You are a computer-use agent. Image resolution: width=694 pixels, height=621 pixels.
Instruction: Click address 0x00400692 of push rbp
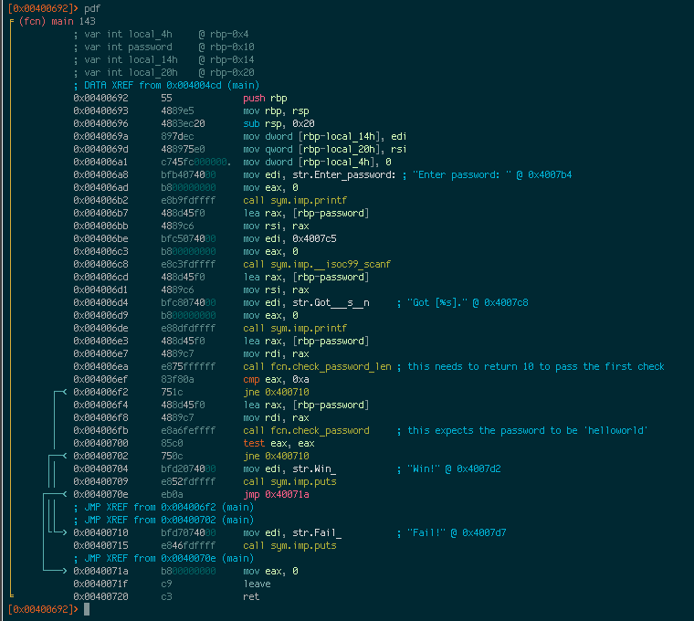pyautogui.click(x=101, y=99)
